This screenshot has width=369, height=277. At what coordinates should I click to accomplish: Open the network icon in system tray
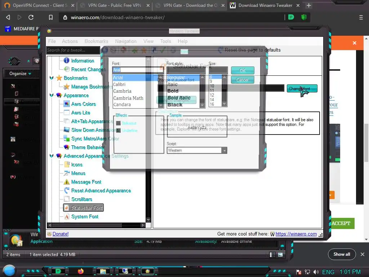(307, 272)
